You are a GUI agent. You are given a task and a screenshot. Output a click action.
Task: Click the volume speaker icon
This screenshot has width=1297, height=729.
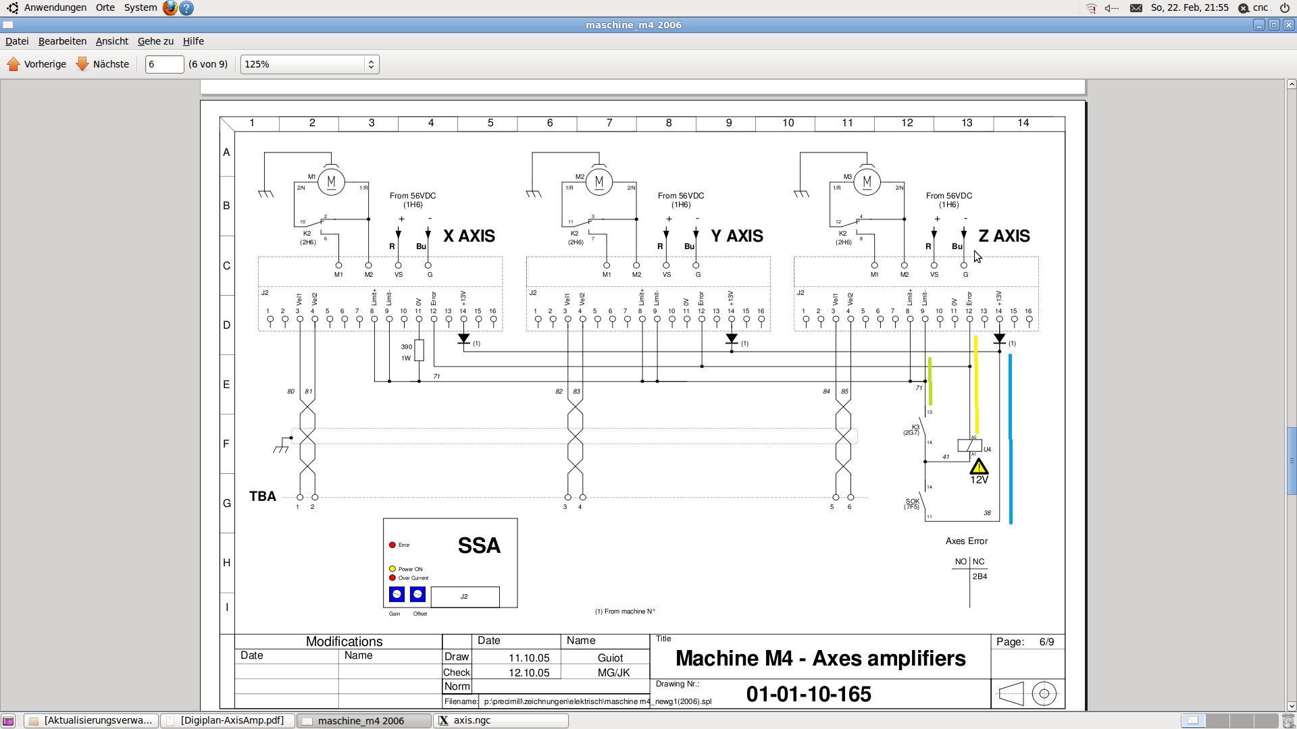coord(1111,8)
